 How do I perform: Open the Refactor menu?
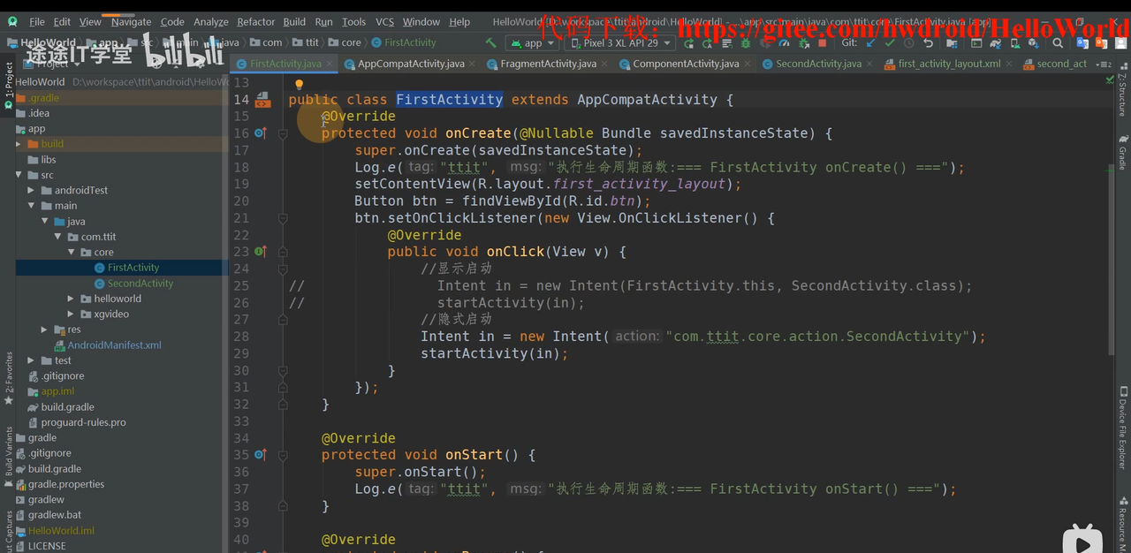[255, 21]
